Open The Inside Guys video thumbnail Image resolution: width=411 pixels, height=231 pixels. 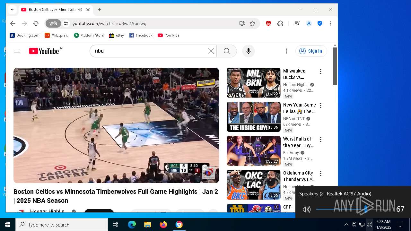pyautogui.click(x=254, y=117)
